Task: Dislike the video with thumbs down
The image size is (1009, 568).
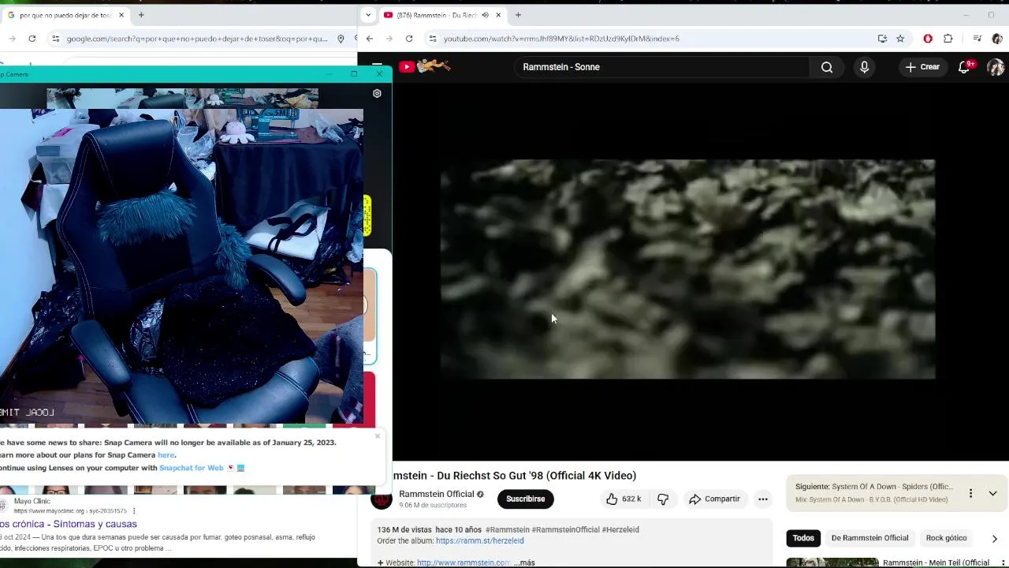Action: (663, 499)
